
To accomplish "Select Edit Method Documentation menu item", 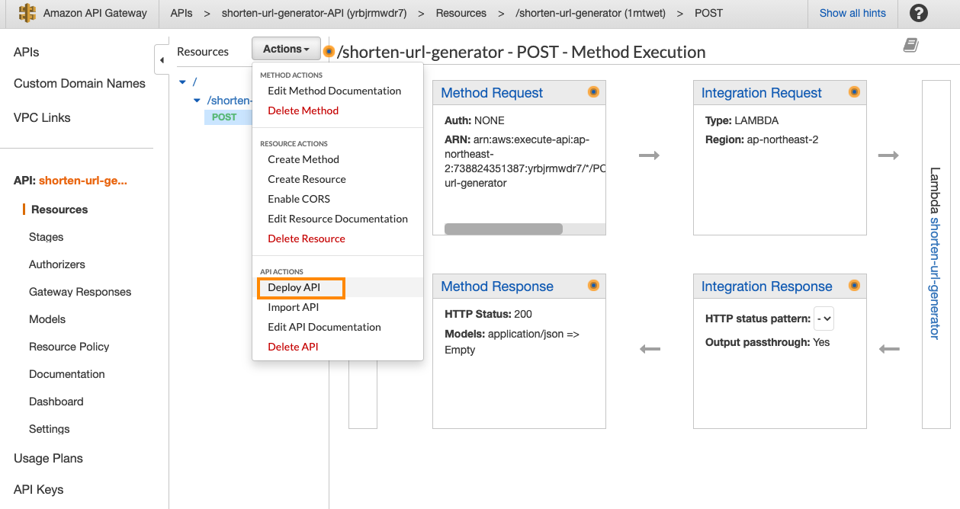I will (x=334, y=91).
